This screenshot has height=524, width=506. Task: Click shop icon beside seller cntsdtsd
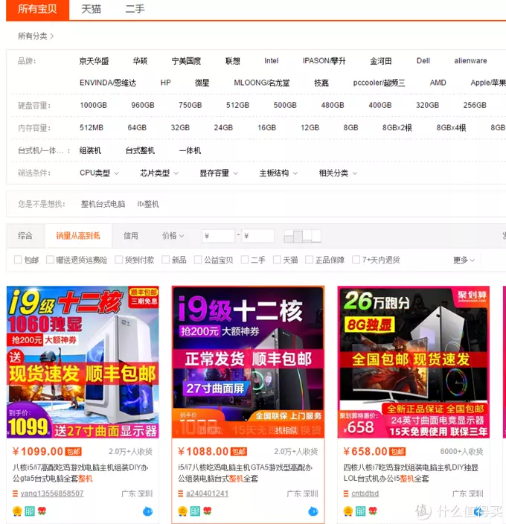[x=346, y=493]
